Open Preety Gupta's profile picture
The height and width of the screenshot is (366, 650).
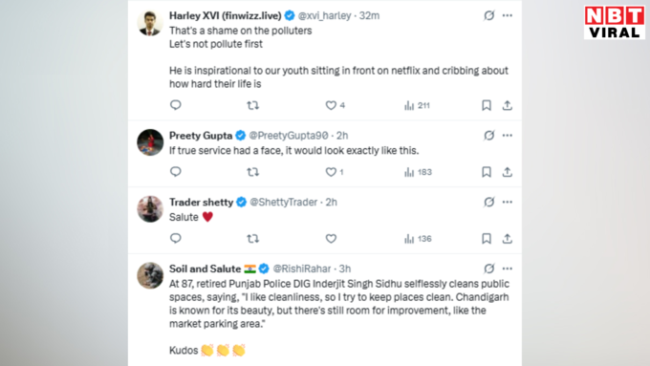click(x=150, y=142)
